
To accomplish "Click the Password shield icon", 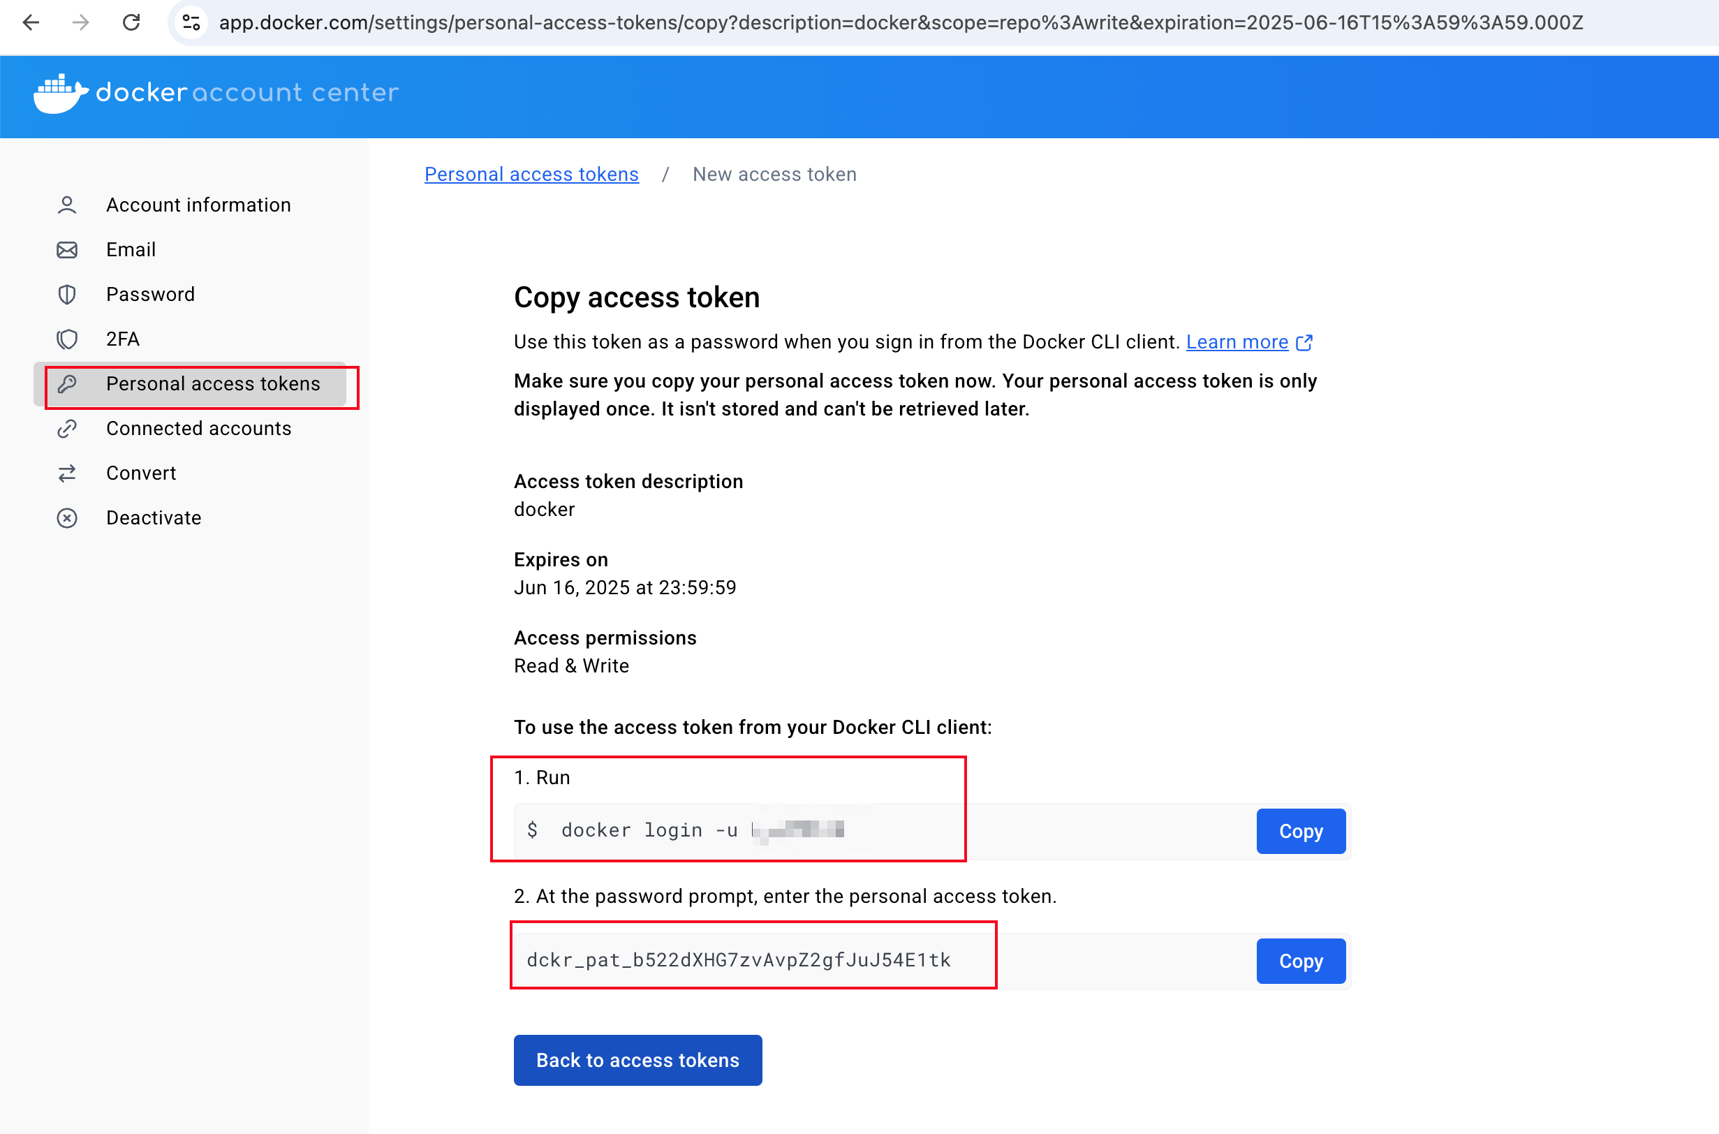I will 67,295.
